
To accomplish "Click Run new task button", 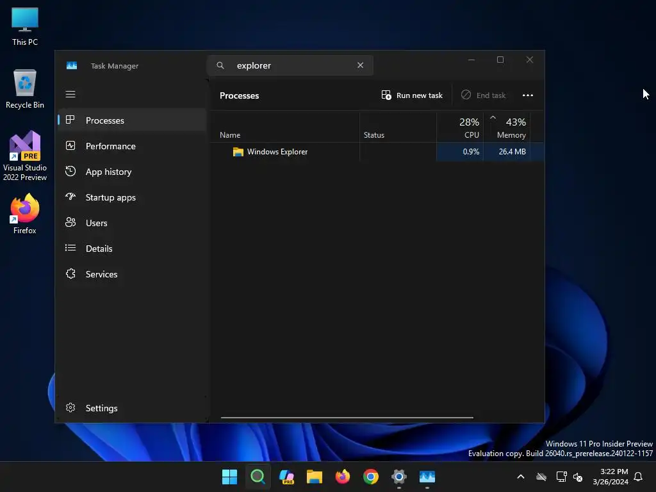I will click(x=412, y=95).
